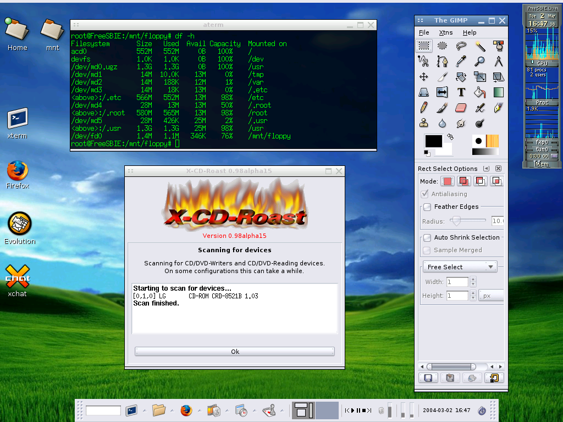This screenshot has height=422, width=563.
Task: Select the Move tool in GIMP
Action: tap(424, 77)
